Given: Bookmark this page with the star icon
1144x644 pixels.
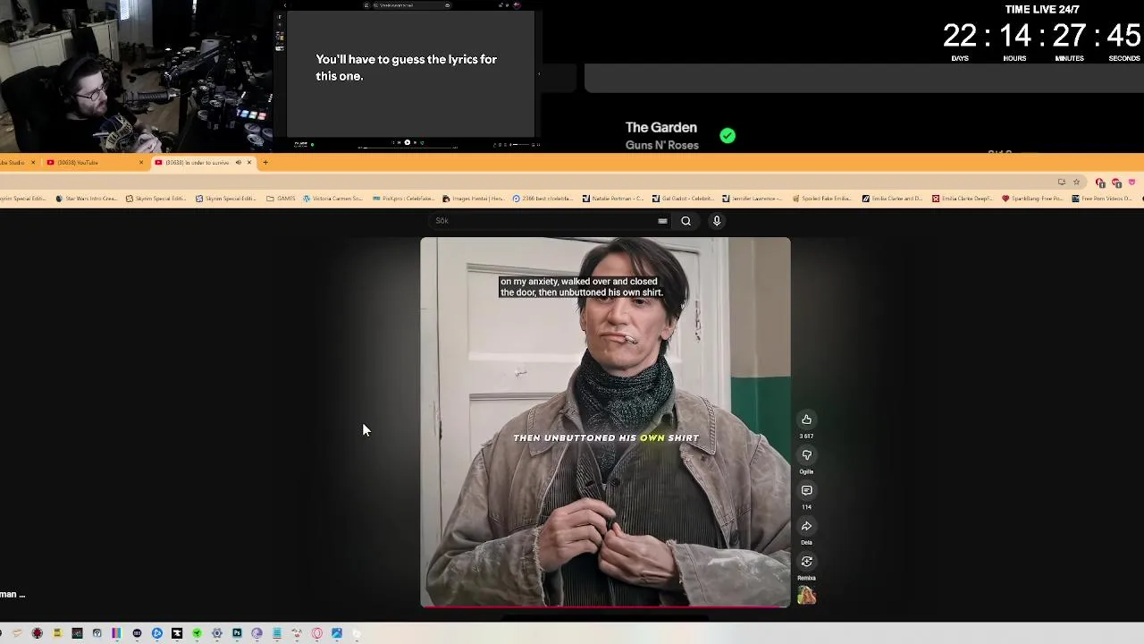Looking at the screenshot, I should 1076,182.
